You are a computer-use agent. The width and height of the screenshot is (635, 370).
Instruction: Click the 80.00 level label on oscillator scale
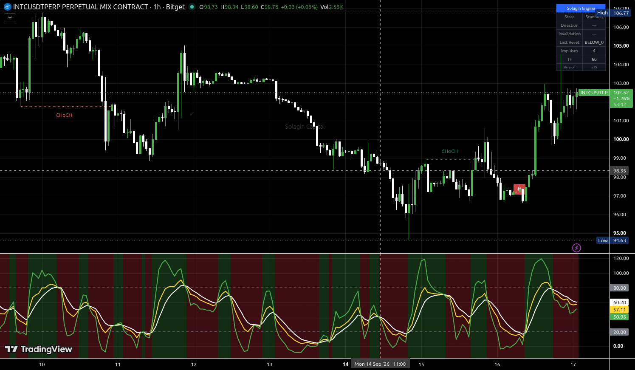pyautogui.click(x=620, y=288)
